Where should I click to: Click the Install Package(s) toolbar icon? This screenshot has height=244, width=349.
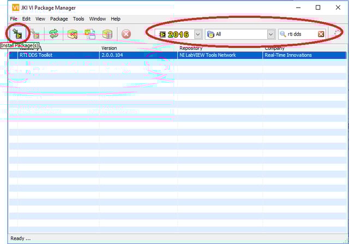pos(17,34)
